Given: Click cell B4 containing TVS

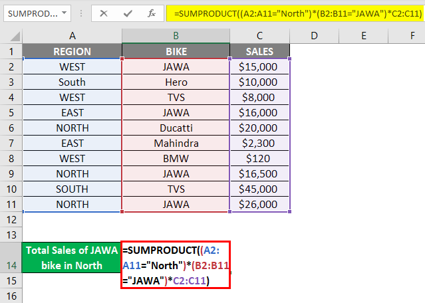Looking at the screenshot, I should (x=176, y=97).
